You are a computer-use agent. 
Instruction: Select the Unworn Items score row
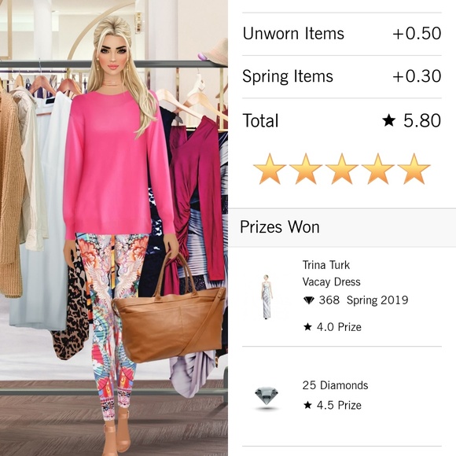pos(342,34)
